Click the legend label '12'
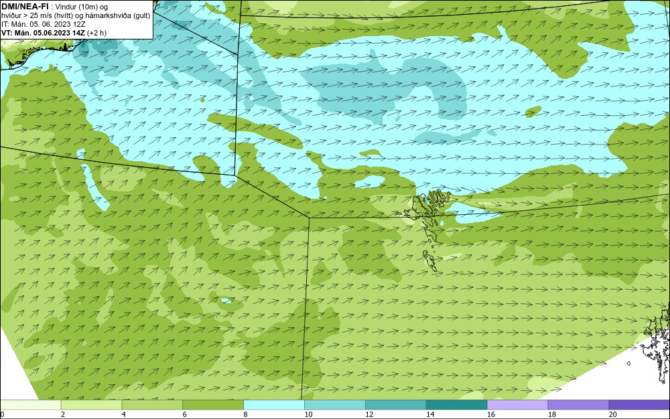Image resolution: width=670 pixels, height=419 pixels. [x=369, y=414]
